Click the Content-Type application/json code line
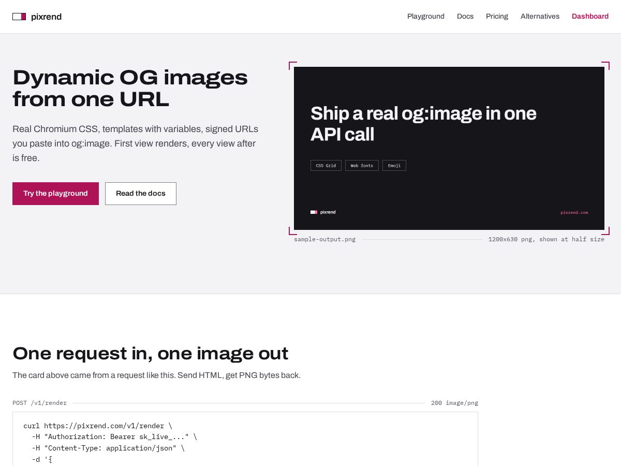The height and width of the screenshot is (466, 621). click(108, 448)
